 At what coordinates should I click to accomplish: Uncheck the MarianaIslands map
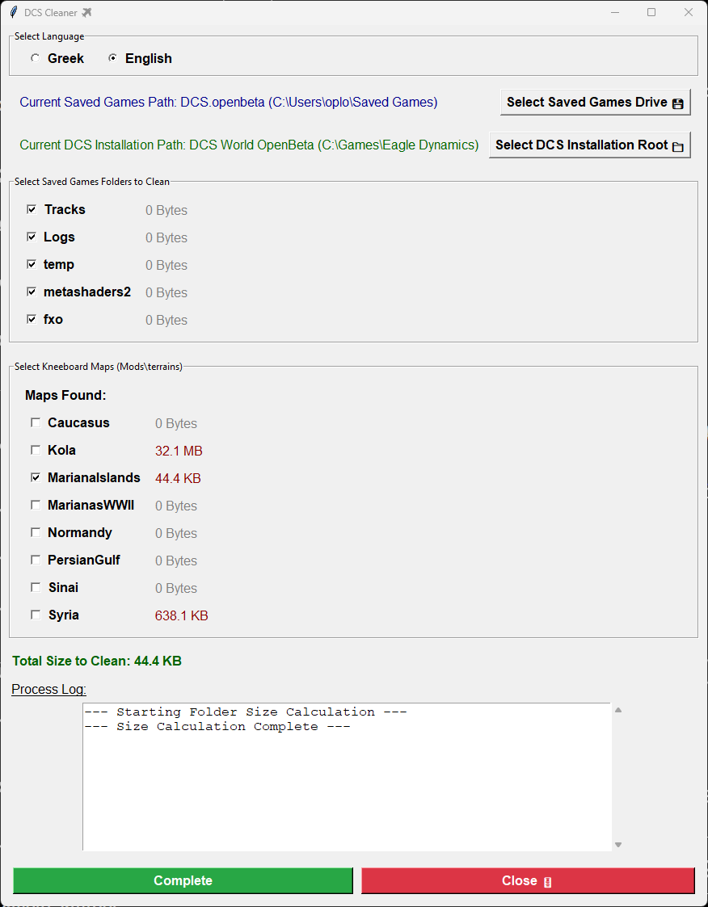pos(36,477)
